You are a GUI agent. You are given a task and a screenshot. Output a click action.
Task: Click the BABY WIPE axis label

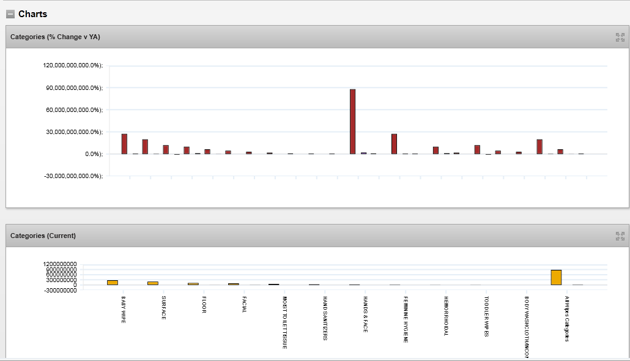point(123,310)
